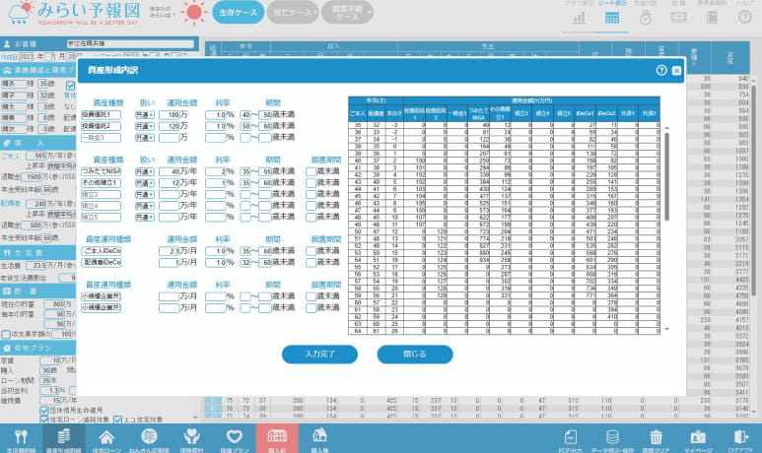
Task: Click help icon in asset breakdown dialog
Action: [x=661, y=71]
